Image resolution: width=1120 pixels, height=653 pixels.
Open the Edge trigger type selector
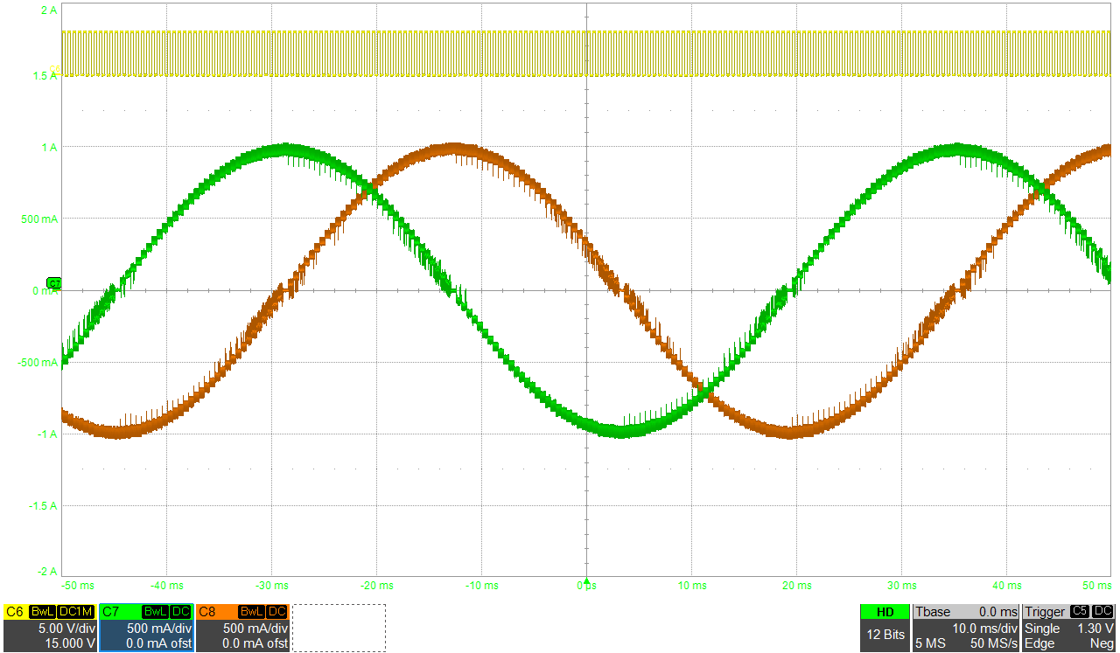point(1039,644)
